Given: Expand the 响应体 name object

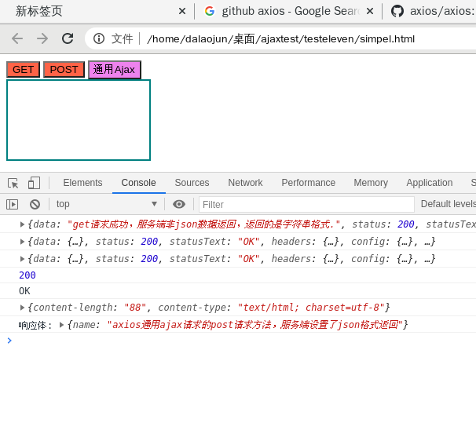Looking at the screenshot, I should coord(61,325).
